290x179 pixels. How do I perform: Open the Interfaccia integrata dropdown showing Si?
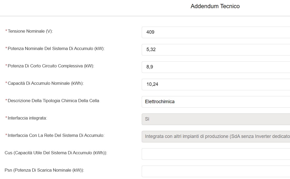pos(216,119)
